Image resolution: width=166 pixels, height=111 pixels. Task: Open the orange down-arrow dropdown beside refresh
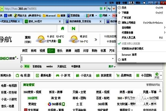coord(114,9)
